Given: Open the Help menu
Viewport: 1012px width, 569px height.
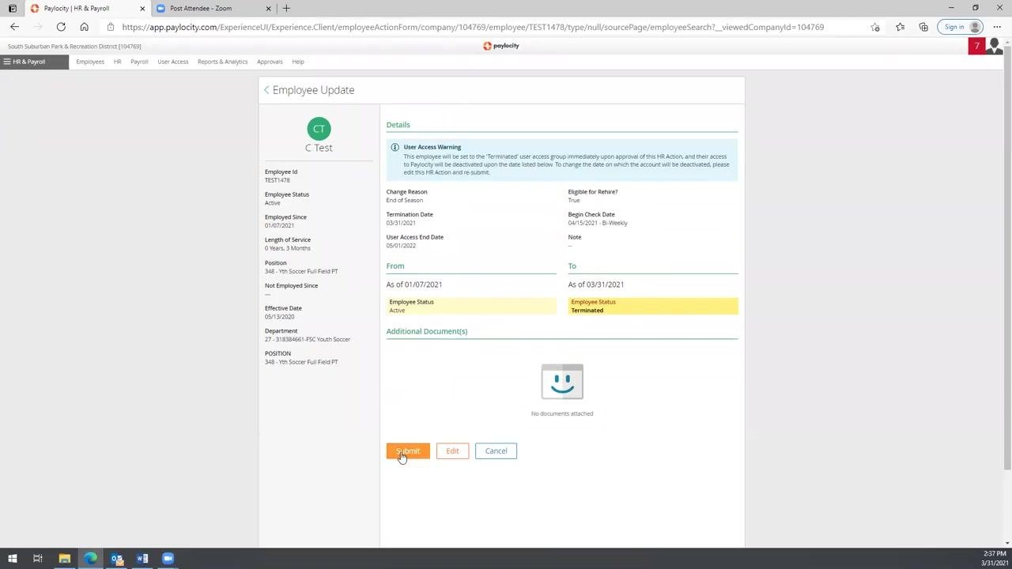Looking at the screenshot, I should click(x=298, y=62).
